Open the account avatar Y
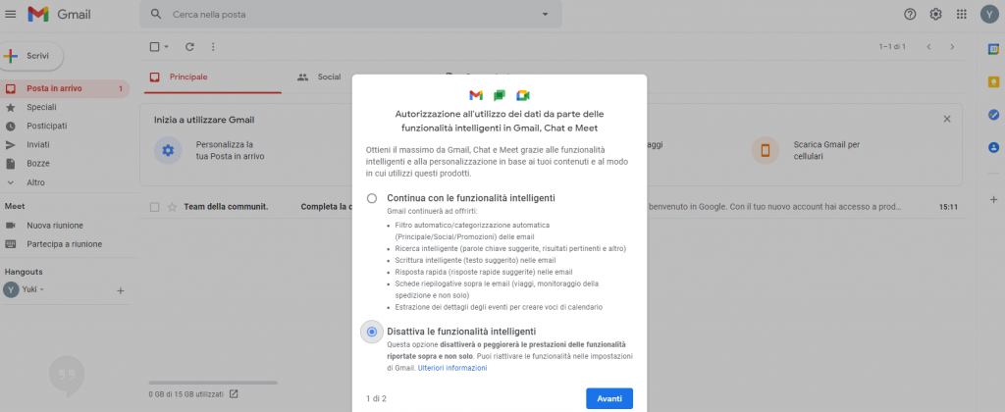This screenshot has width=1005, height=412. click(989, 14)
